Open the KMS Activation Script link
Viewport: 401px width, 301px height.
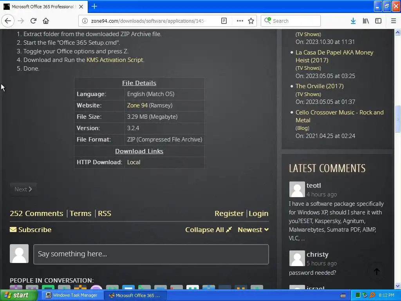115,60
